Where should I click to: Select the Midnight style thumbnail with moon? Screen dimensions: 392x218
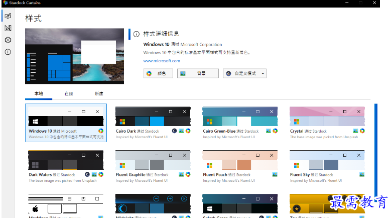click(153, 204)
